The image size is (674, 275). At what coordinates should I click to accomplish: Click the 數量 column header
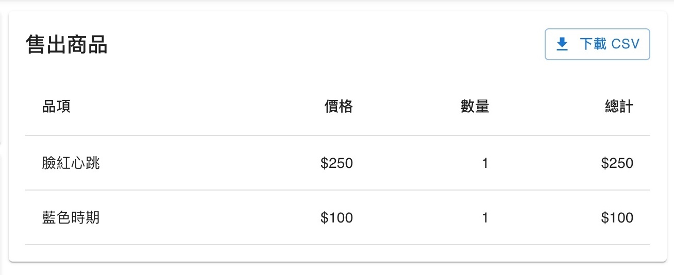click(475, 107)
